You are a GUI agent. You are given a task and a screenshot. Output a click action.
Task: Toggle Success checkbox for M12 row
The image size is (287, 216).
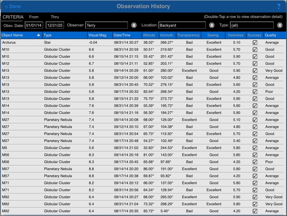255,64
